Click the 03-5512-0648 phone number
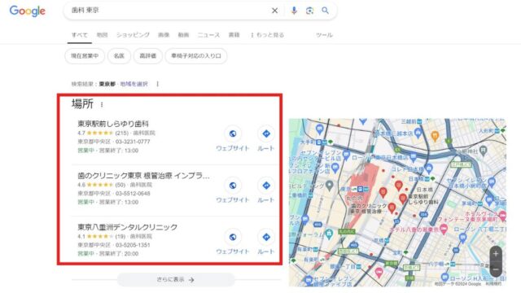The width and height of the screenshot is (521, 293). pyautogui.click(x=133, y=194)
